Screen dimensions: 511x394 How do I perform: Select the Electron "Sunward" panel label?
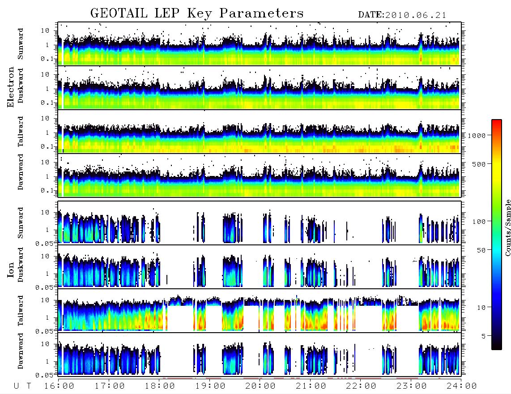[21, 44]
